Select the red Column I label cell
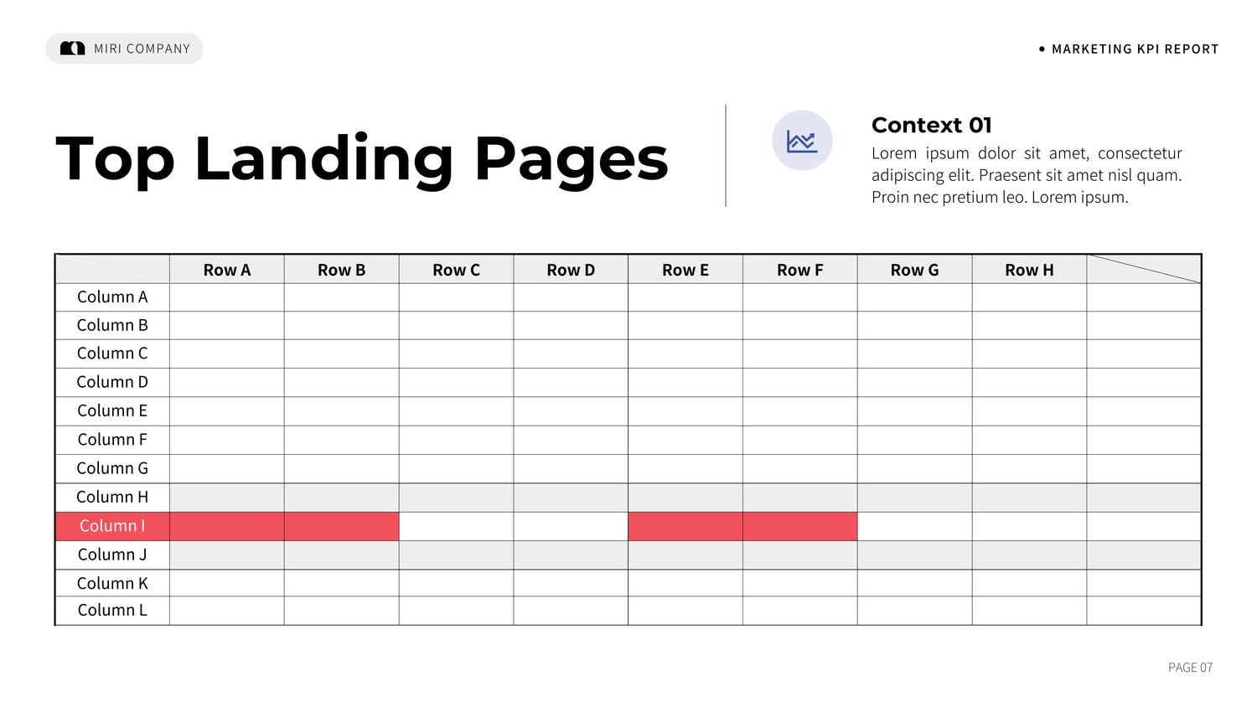 112,526
